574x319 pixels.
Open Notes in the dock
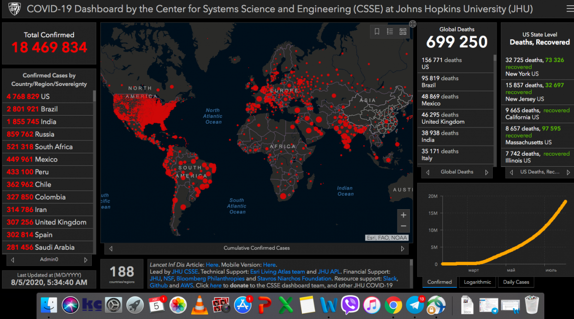tap(308, 305)
